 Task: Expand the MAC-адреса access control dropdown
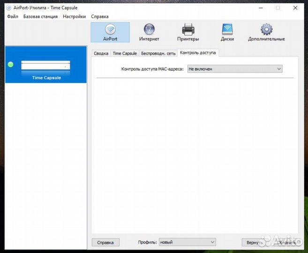pos(234,69)
